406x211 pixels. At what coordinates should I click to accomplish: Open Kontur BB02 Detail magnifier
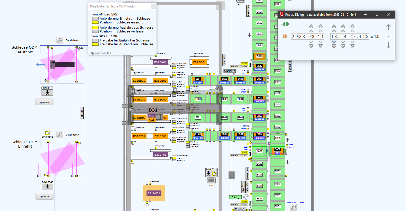[293, 207]
